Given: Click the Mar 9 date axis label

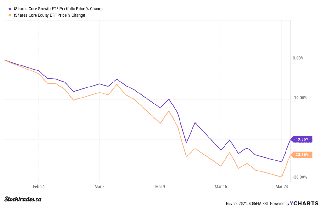Looking at the screenshot, I should pyautogui.click(x=160, y=186).
